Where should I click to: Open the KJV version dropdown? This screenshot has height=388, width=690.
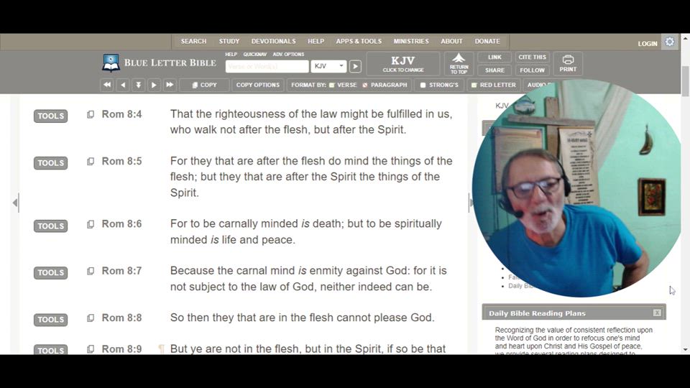[x=329, y=66]
